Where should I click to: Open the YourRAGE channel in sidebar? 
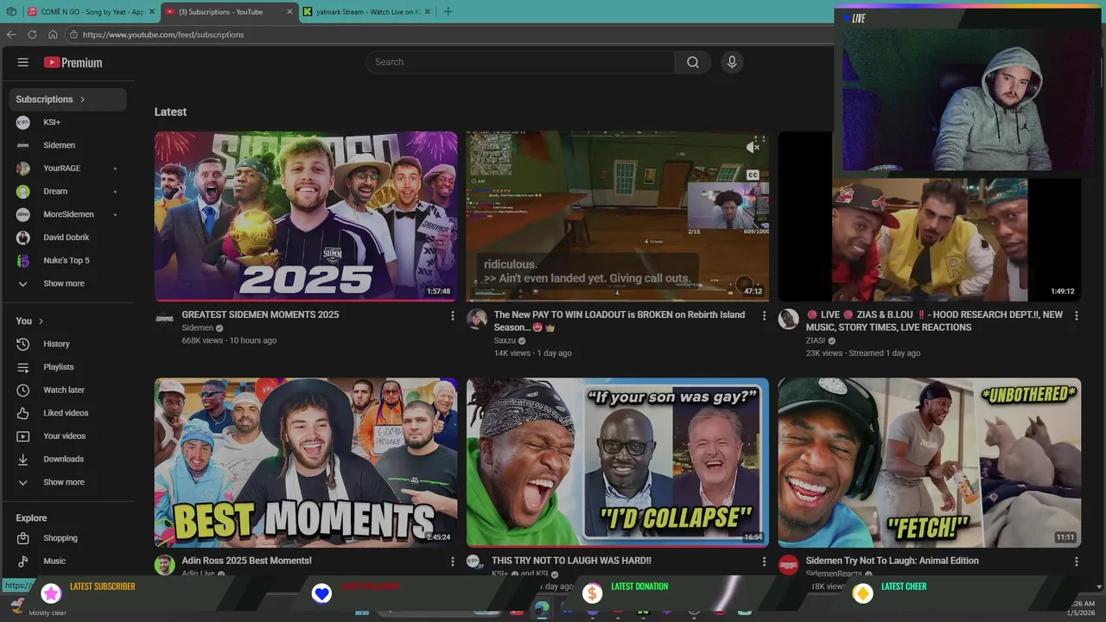pos(68,168)
